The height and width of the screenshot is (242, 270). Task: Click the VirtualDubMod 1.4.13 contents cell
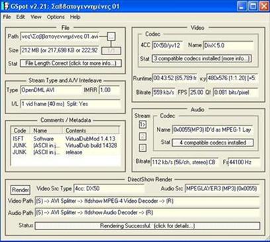coord(91,139)
